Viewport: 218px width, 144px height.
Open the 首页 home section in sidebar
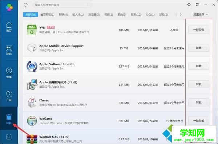(9, 27)
